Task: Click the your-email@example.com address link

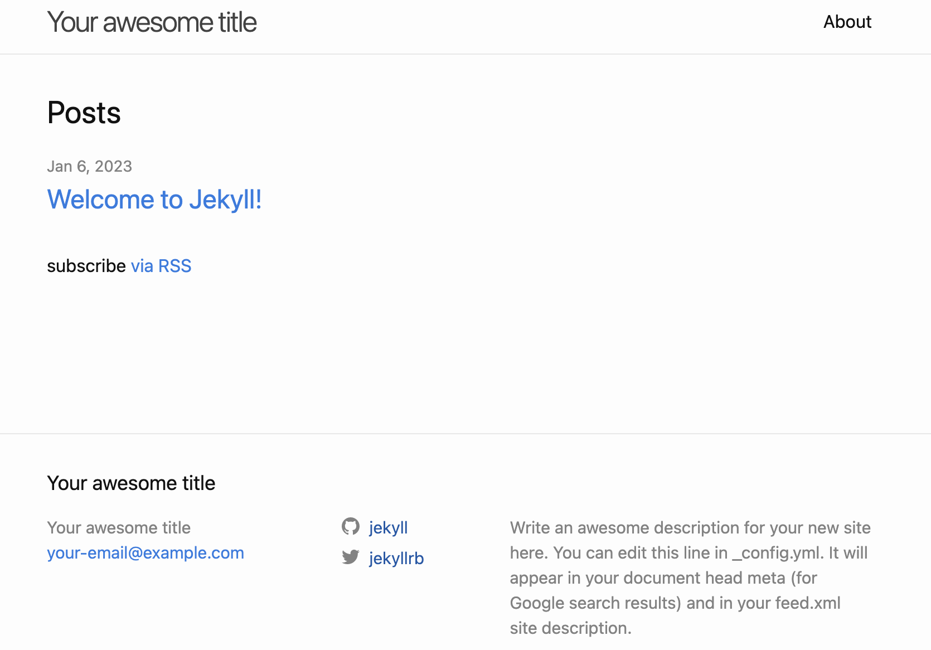Action: [x=146, y=553]
